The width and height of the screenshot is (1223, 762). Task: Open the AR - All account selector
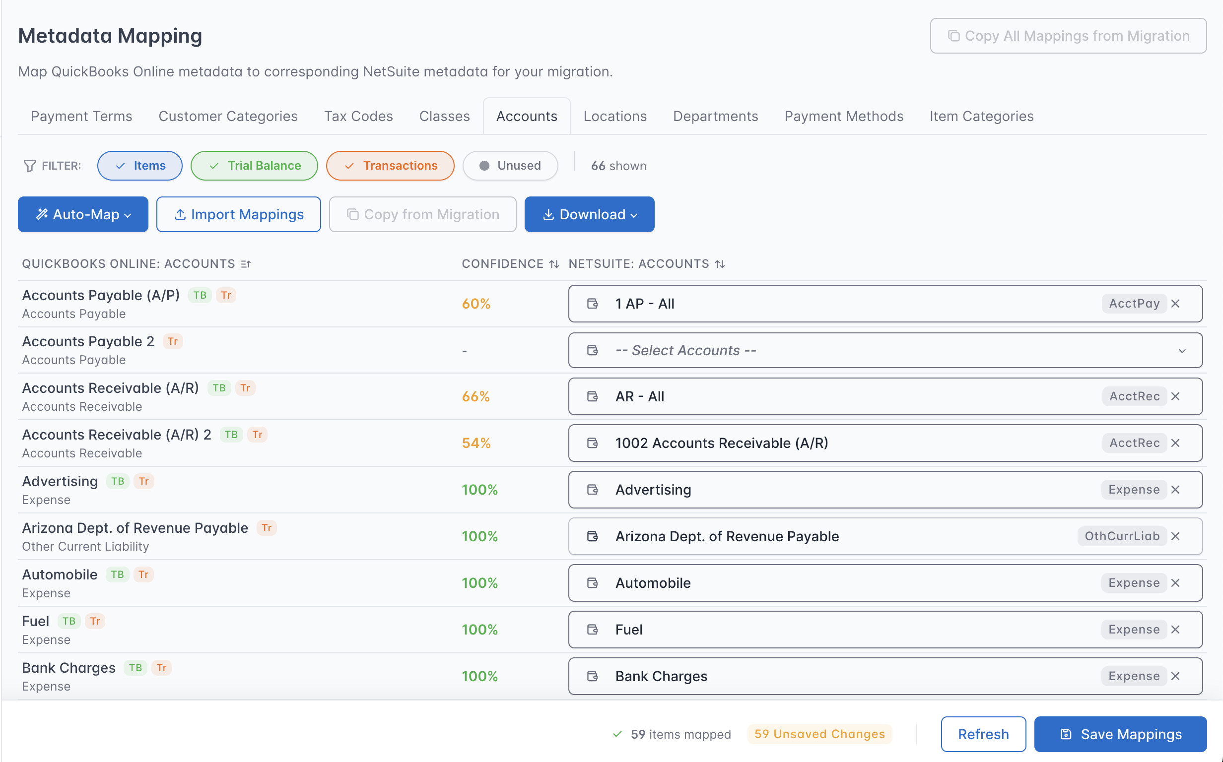pos(885,396)
